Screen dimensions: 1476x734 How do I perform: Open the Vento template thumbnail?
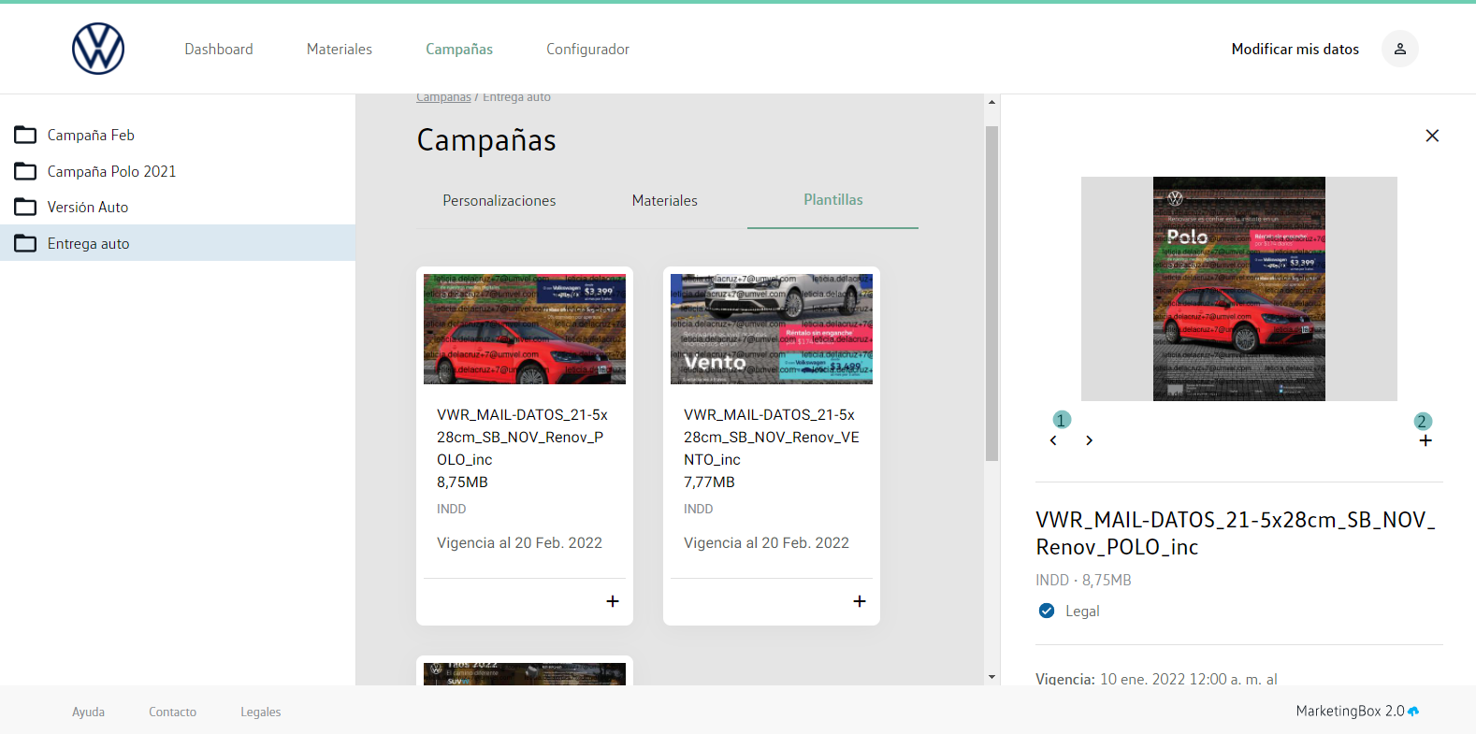click(772, 329)
